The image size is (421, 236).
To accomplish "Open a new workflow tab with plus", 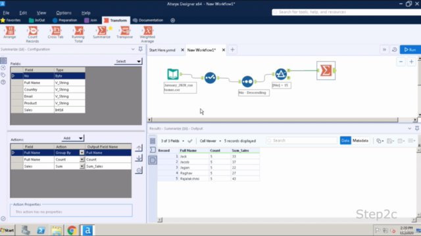I will click(232, 50).
